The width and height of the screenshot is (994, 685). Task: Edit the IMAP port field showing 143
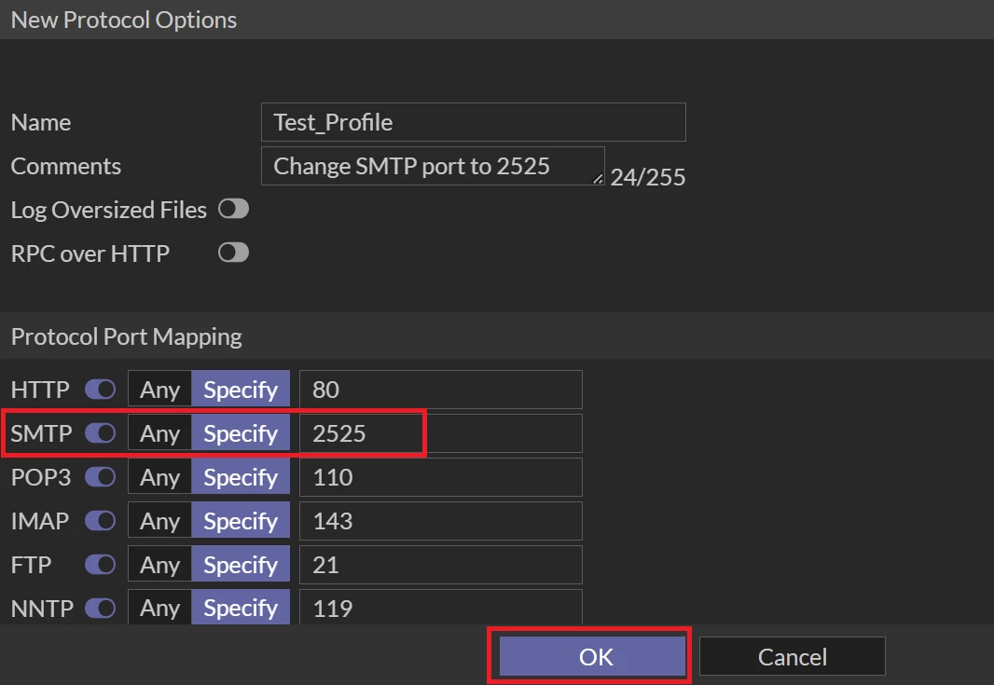[440, 520]
